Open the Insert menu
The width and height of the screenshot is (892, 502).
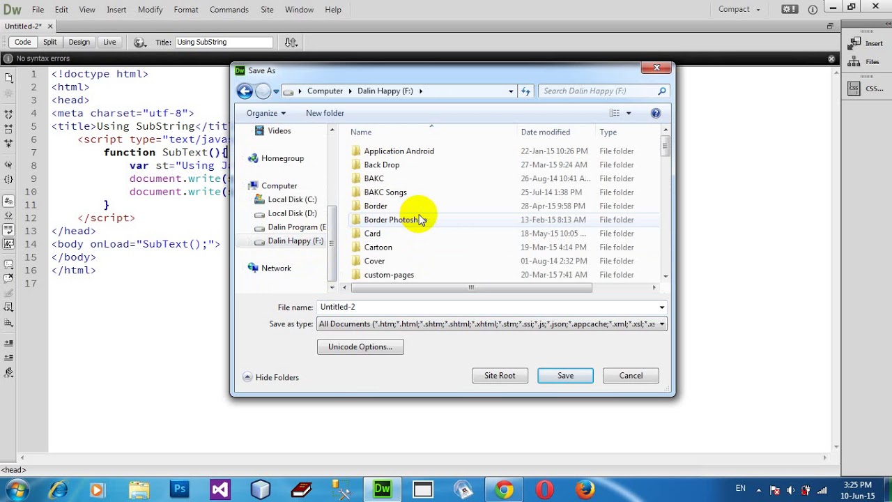(x=116, y=10)
